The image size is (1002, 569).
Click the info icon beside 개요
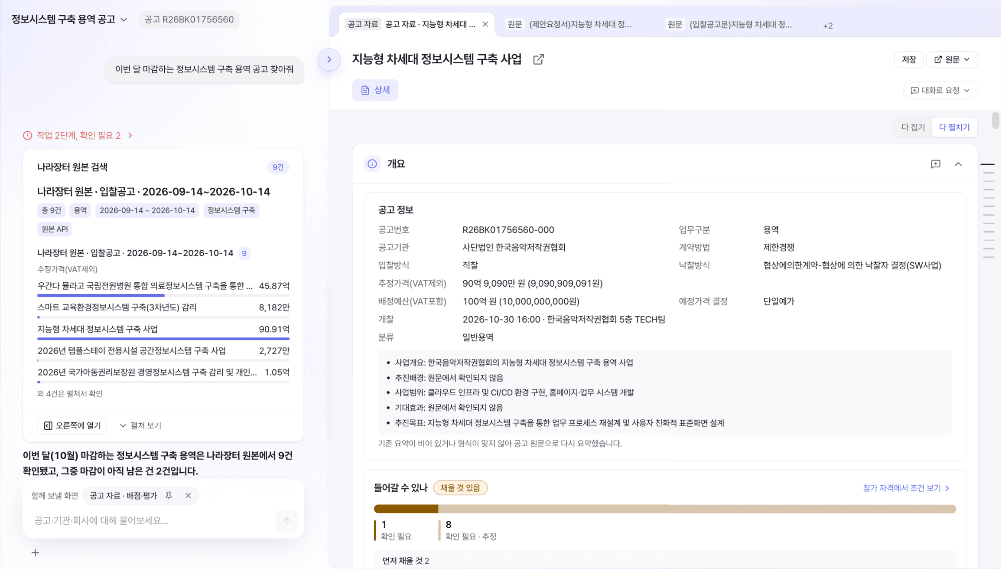point(372,164)
